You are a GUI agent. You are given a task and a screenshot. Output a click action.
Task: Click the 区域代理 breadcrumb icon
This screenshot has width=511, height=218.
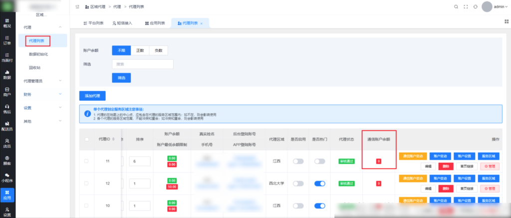click(87, 6)
